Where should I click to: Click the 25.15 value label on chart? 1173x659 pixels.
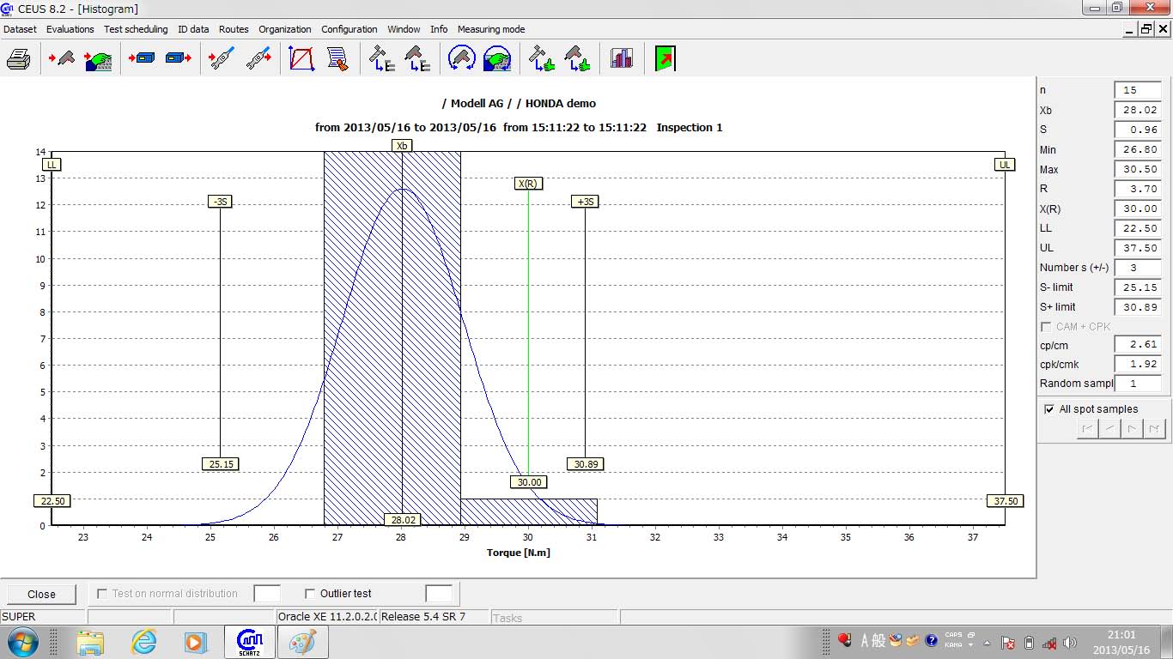pos(221,464)
